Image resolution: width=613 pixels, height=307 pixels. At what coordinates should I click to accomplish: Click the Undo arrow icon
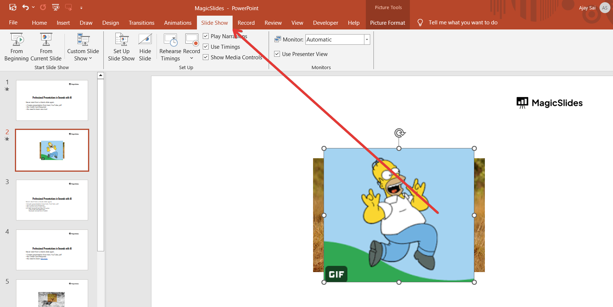tap(25, 7)
